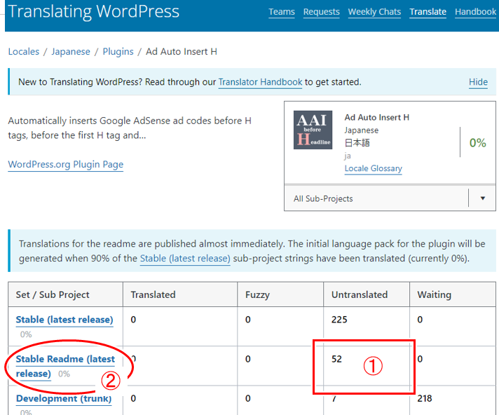Click fuzzy count 0 in Stable Readme row
The height and width of the screenshot is (415, 499).
[x=248, y=359]
